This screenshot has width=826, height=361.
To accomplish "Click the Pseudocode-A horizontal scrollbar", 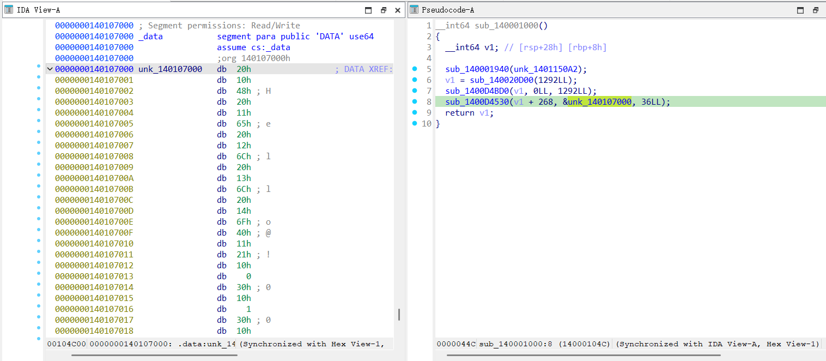I will 583,356.
